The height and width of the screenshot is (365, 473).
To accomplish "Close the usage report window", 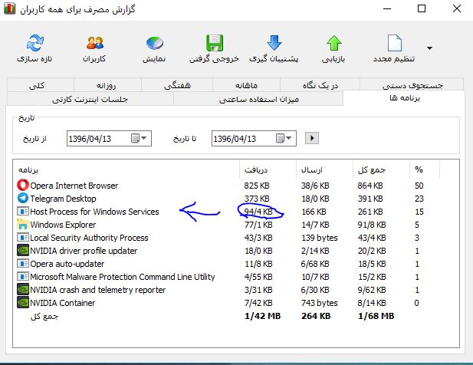I will (457, 8).
